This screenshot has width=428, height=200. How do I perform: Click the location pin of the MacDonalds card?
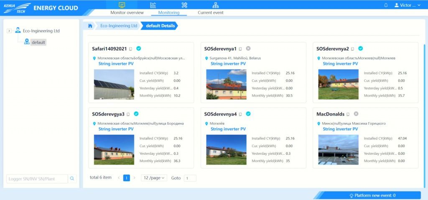[319, 123]
